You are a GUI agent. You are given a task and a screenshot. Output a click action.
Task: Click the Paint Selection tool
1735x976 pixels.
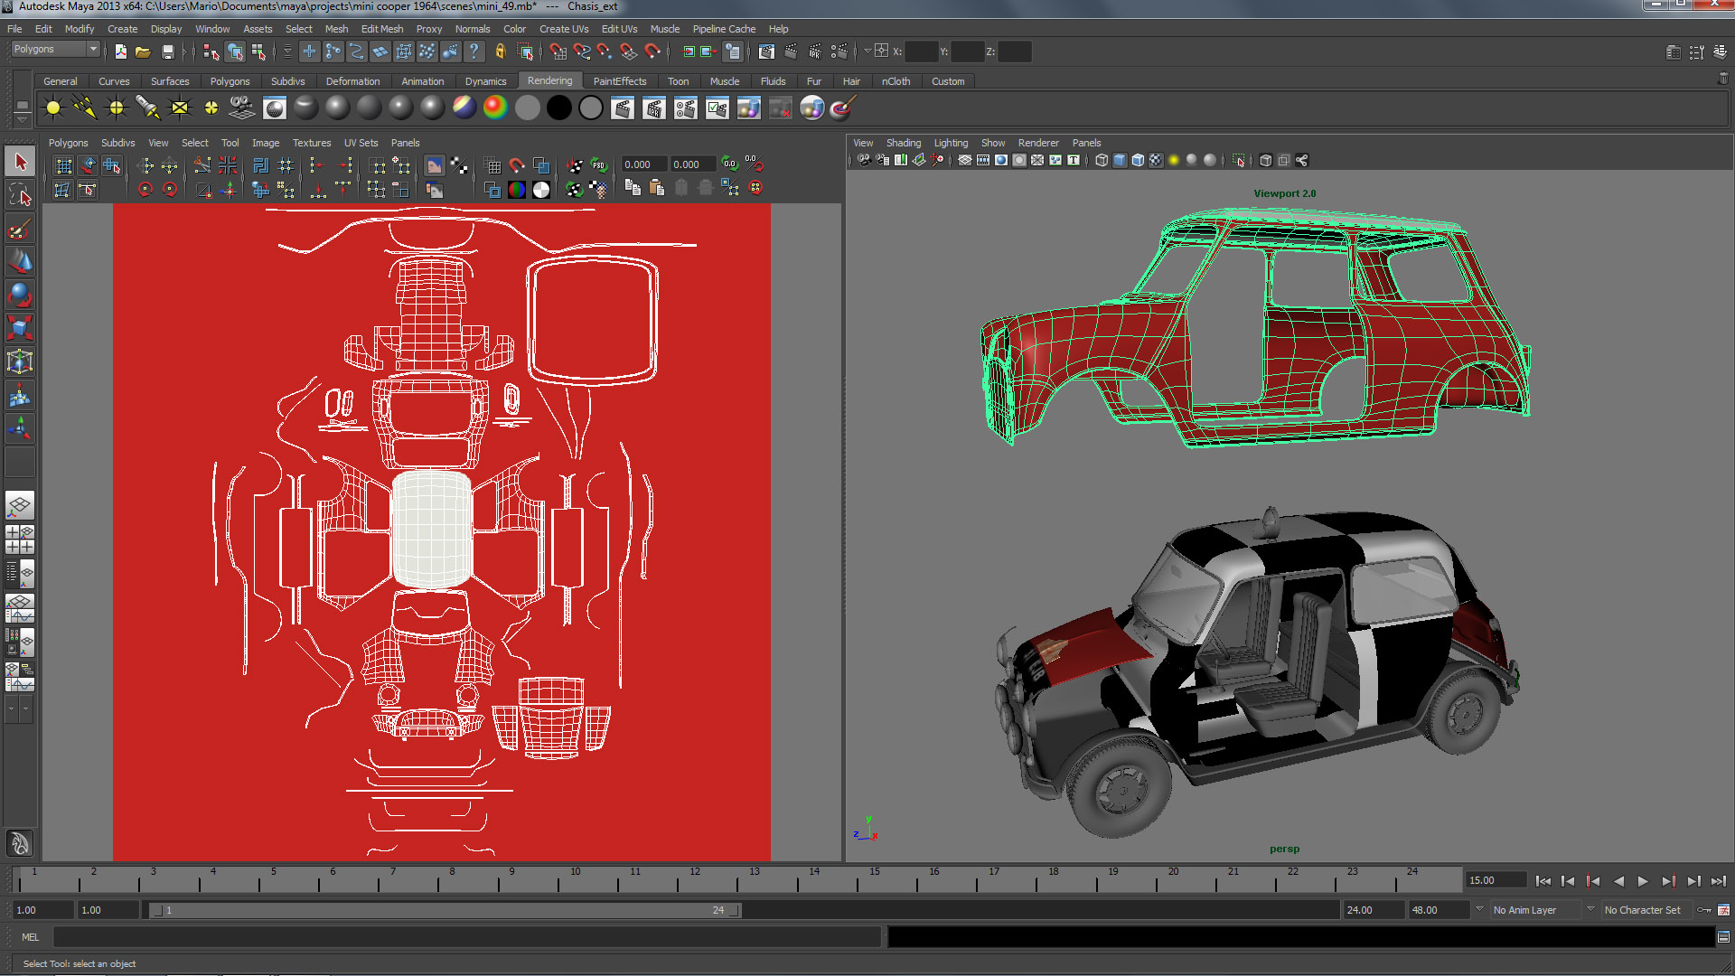point(20,229)
